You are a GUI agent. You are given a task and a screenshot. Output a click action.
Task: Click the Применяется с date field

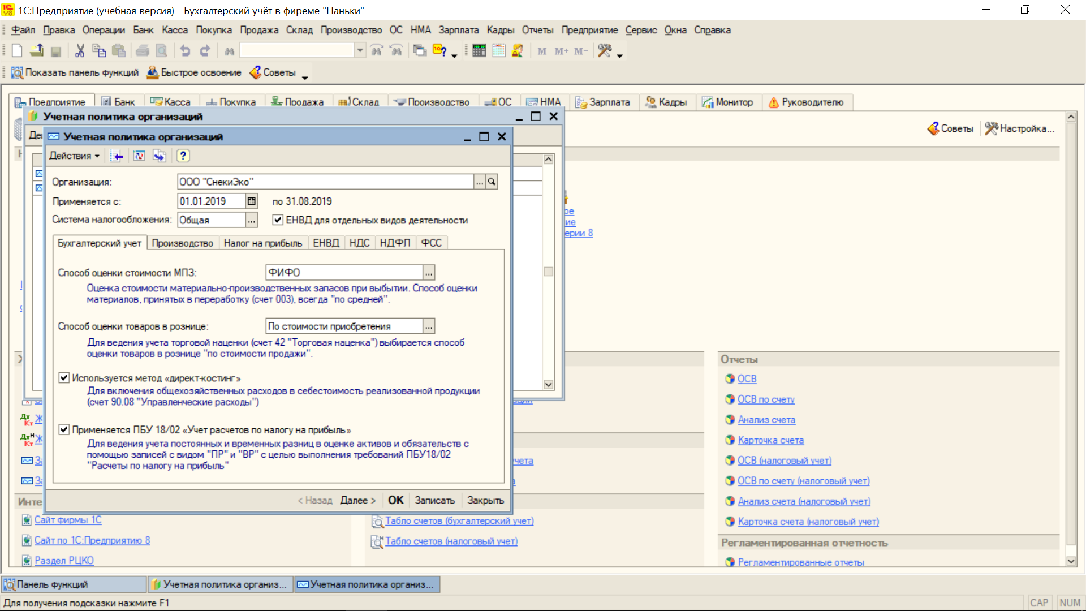(212, 201)
